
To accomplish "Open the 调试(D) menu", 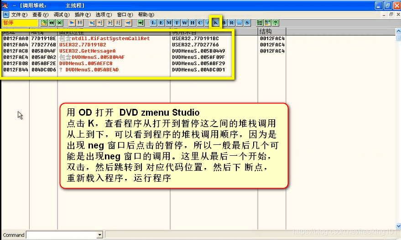I will click(62, 15).
